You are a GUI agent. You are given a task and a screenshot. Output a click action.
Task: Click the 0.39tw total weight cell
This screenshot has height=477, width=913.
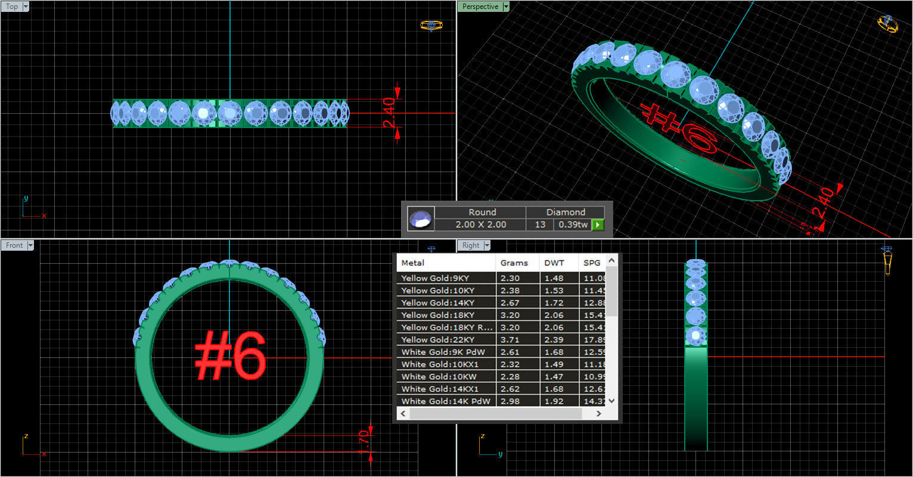572,225
